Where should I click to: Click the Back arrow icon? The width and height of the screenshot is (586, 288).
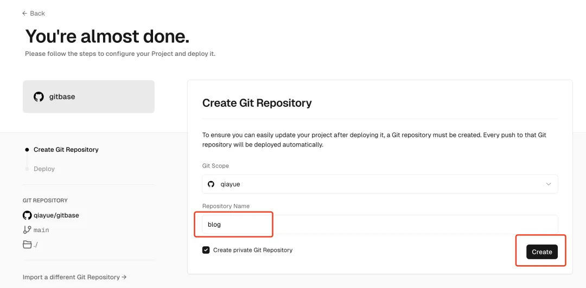pos(24,14)
